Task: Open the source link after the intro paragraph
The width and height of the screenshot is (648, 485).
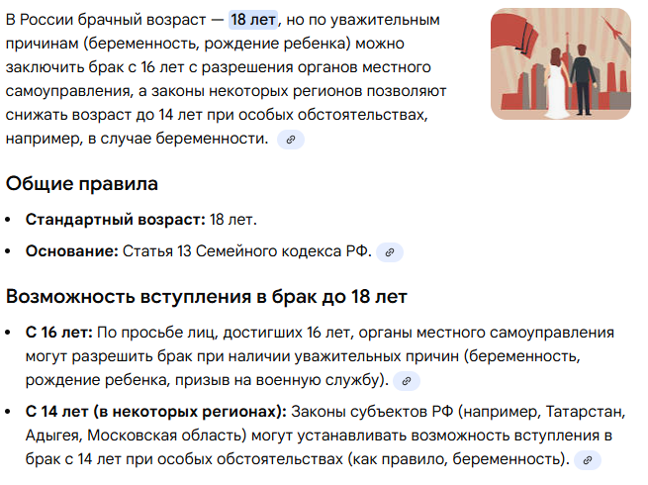Action: [x=291, y=140]
